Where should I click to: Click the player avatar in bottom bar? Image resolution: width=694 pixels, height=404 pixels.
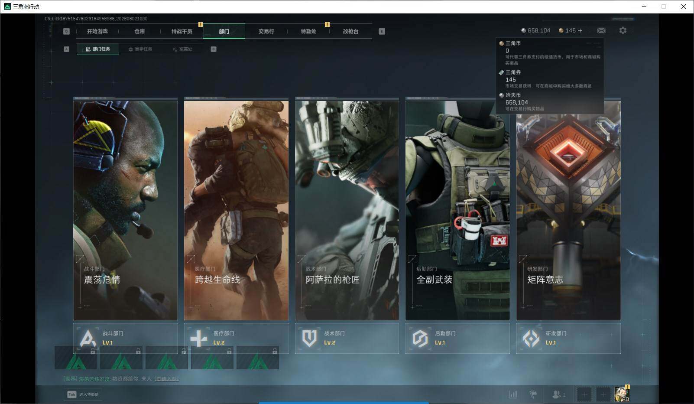coord(622,394)
